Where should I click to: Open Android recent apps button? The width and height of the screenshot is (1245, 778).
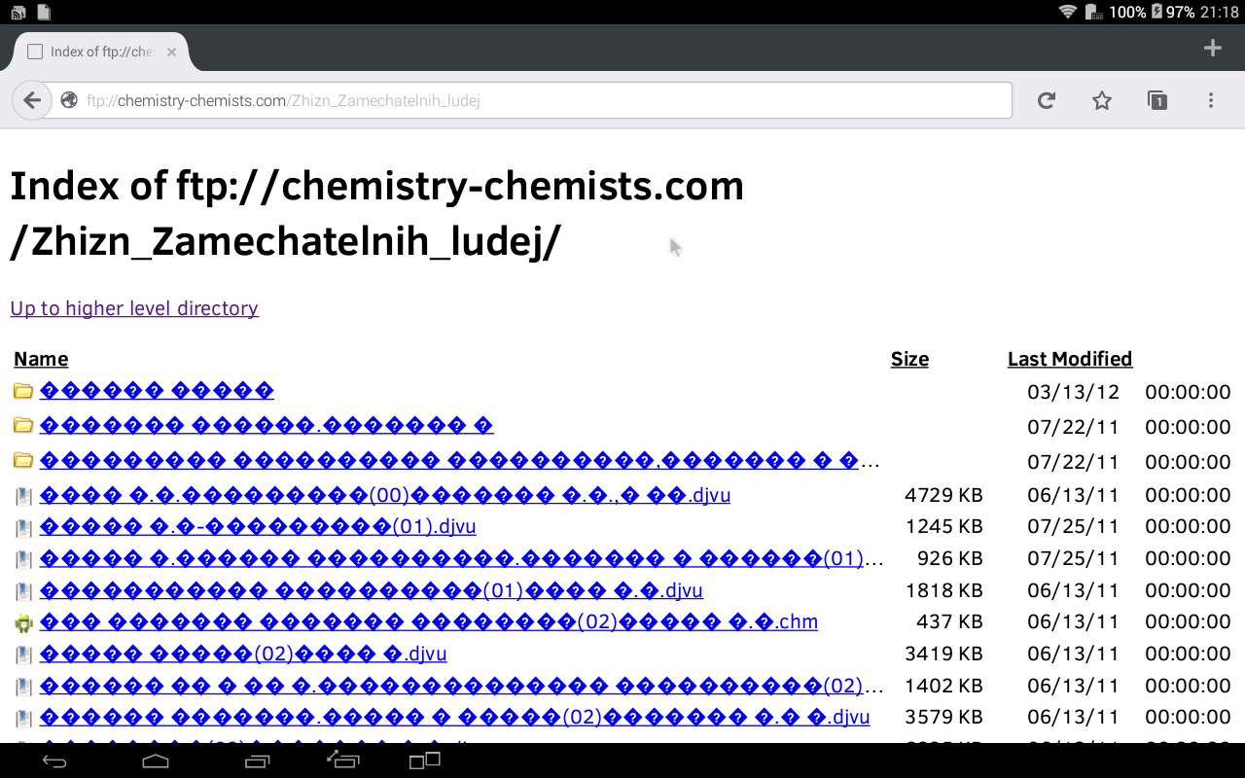[257, 760]
